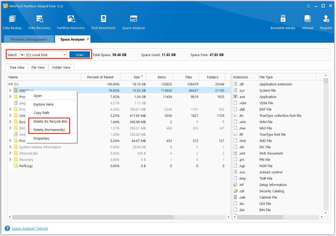Click the .cab Cabinet File icon
Viewport: 336px width, 236px height.
[235, 197]
